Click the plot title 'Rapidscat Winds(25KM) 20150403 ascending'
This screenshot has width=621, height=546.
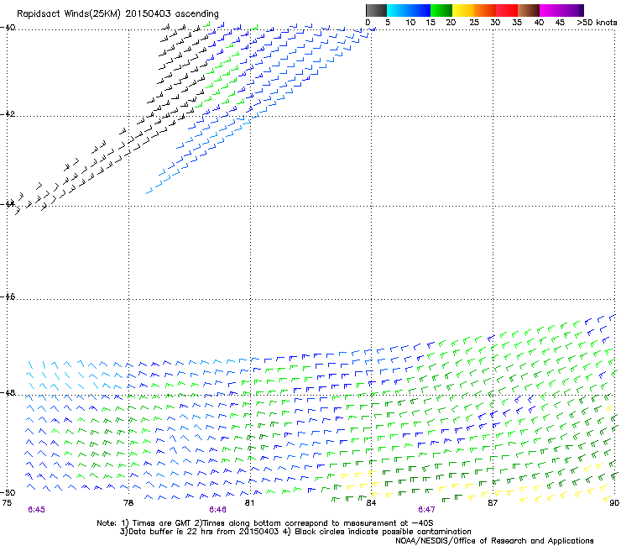tap(117, 14)
